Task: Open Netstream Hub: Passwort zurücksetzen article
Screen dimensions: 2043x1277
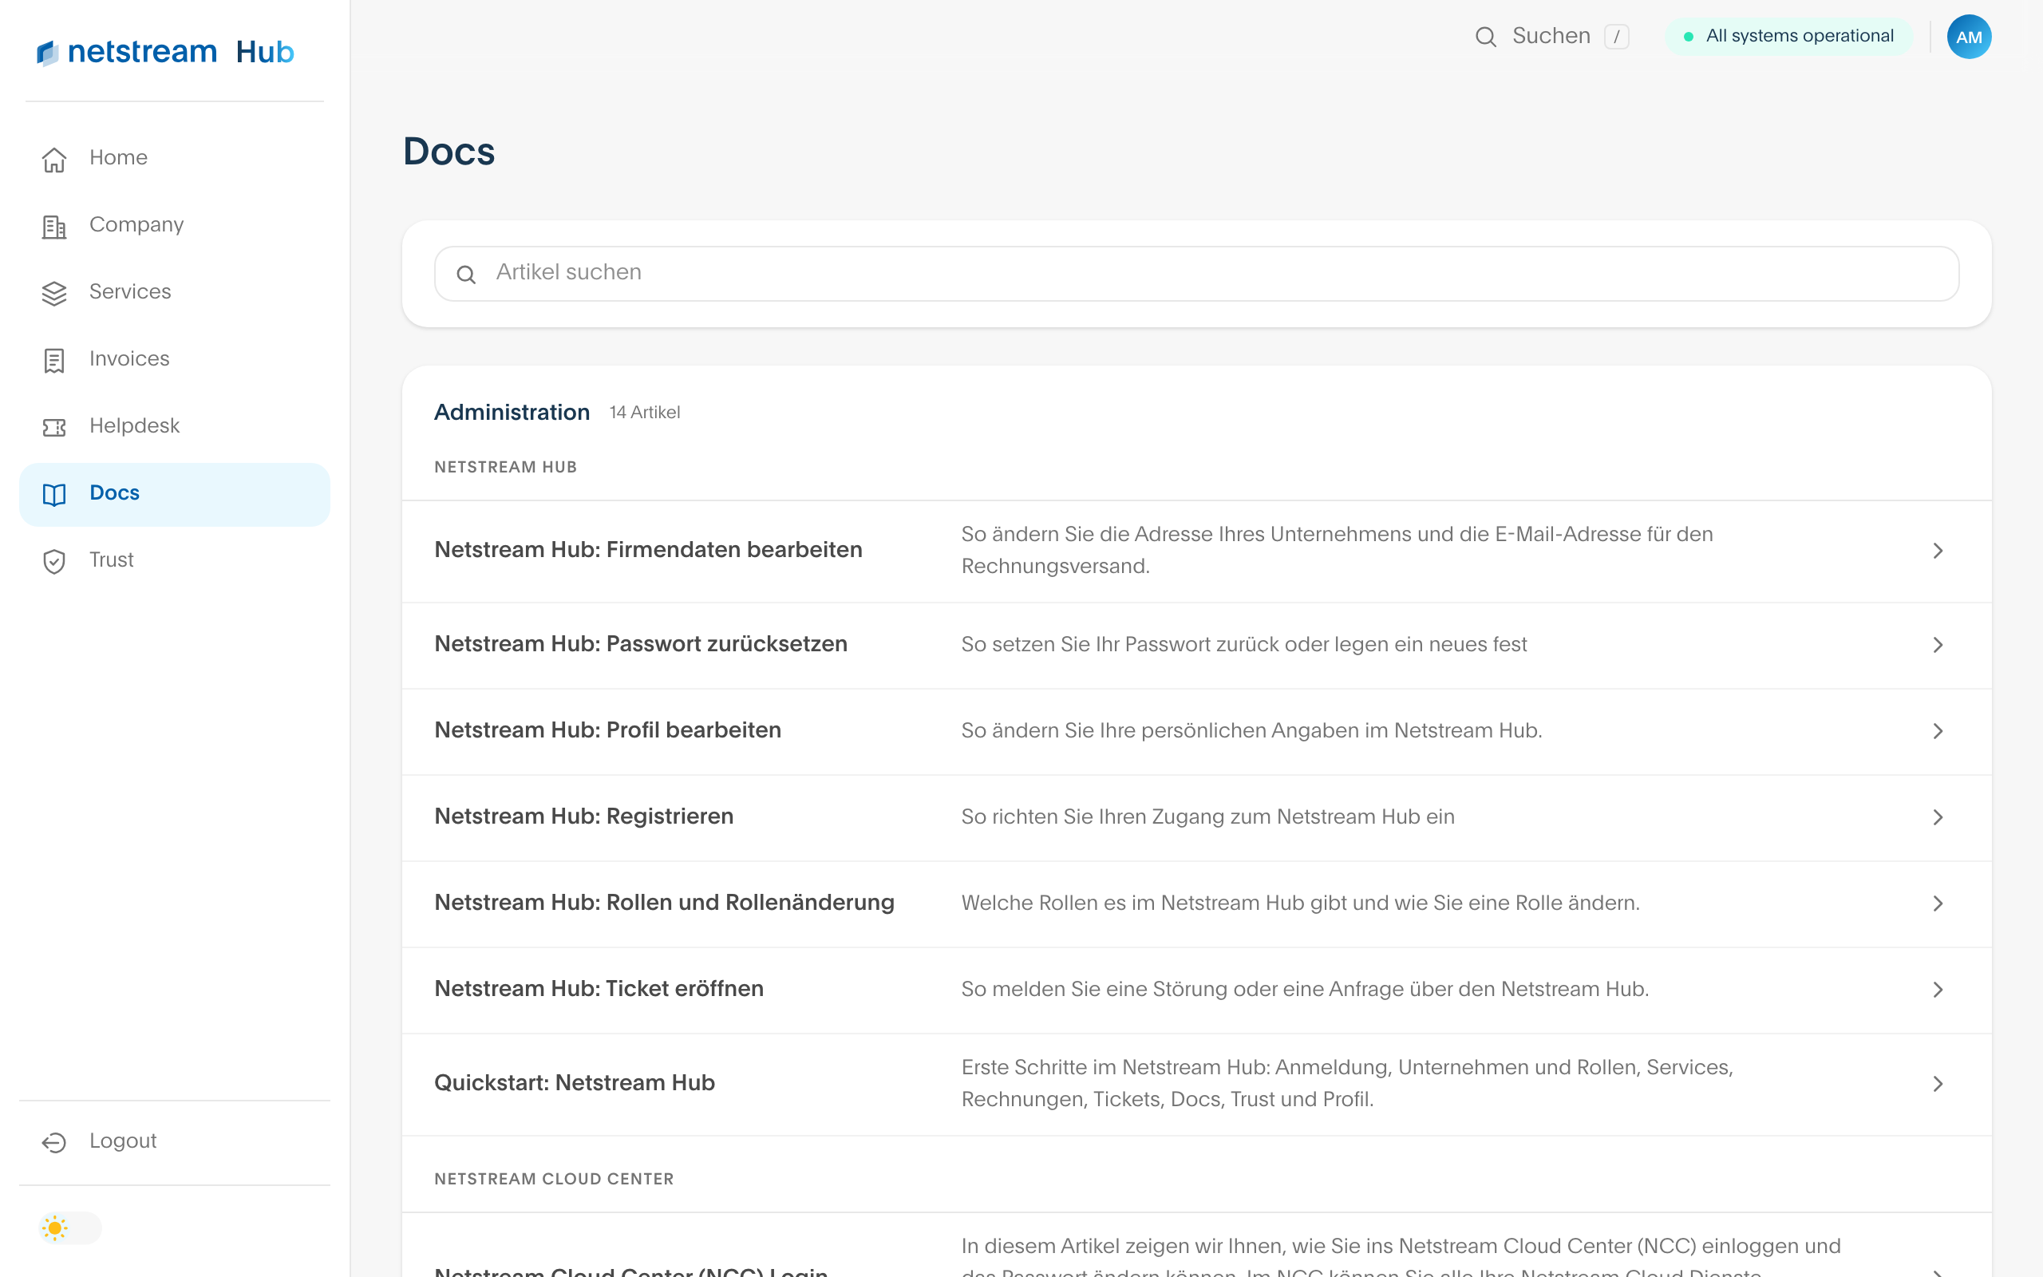Action: click(x=1196, y=645)
